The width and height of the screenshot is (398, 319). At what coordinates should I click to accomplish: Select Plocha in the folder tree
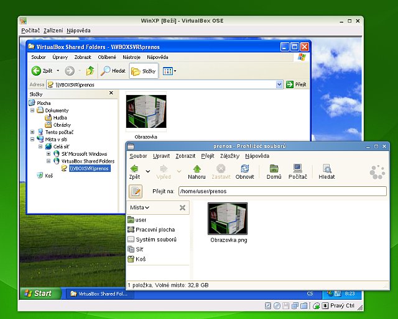[x=44, y=103]
